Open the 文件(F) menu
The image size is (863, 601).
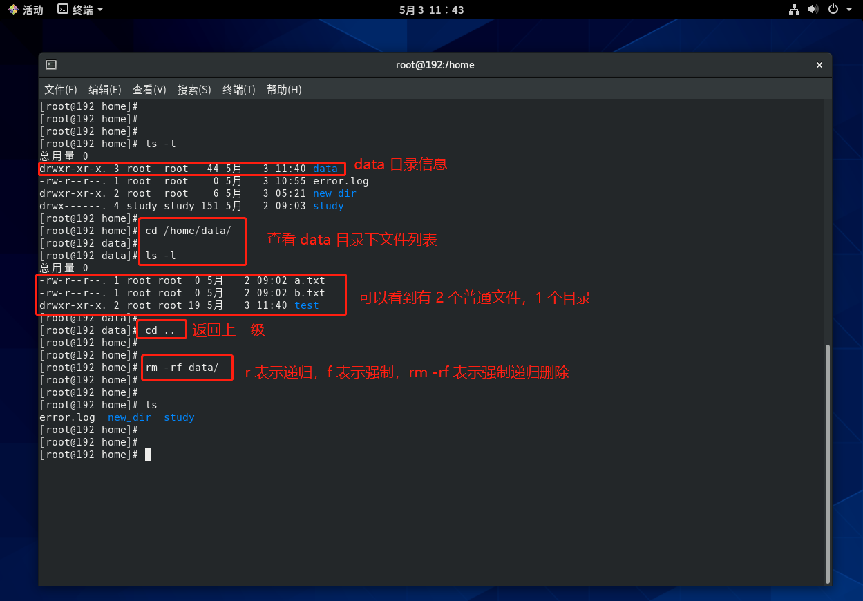[x=61, y=90]
